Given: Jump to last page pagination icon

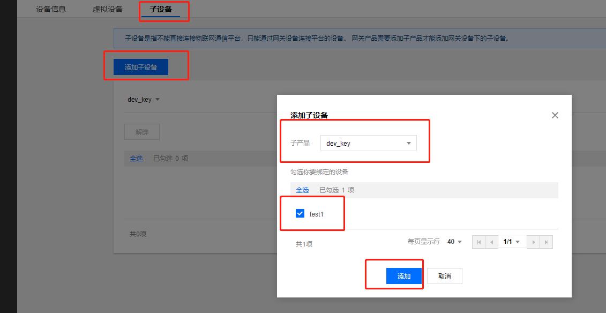Looking at the screenshot, I should 546,242.
